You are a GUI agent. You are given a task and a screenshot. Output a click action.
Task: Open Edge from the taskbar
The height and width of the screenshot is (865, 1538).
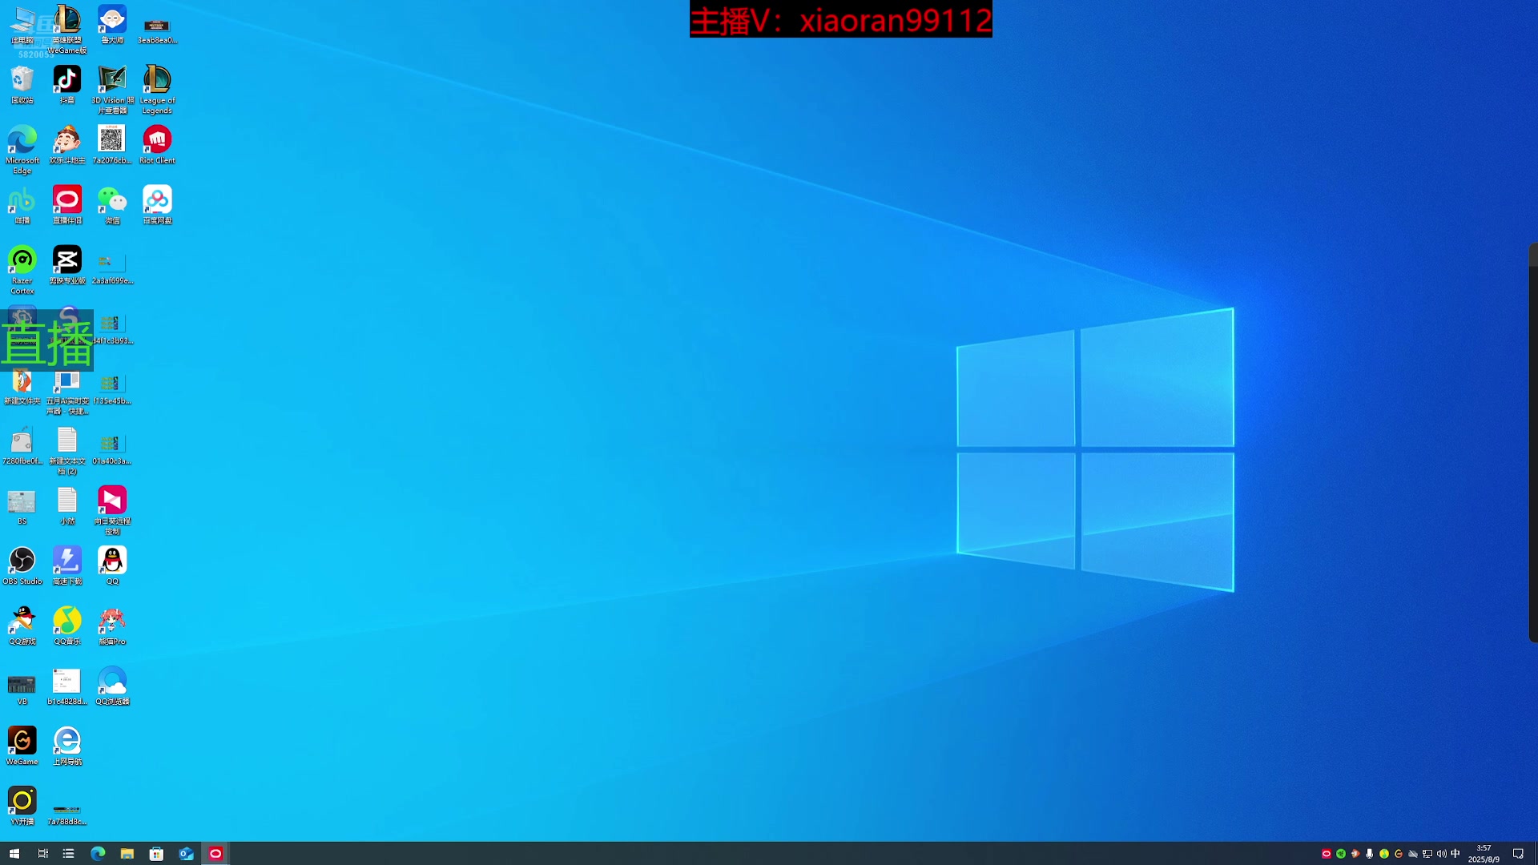tap(98, 854)
